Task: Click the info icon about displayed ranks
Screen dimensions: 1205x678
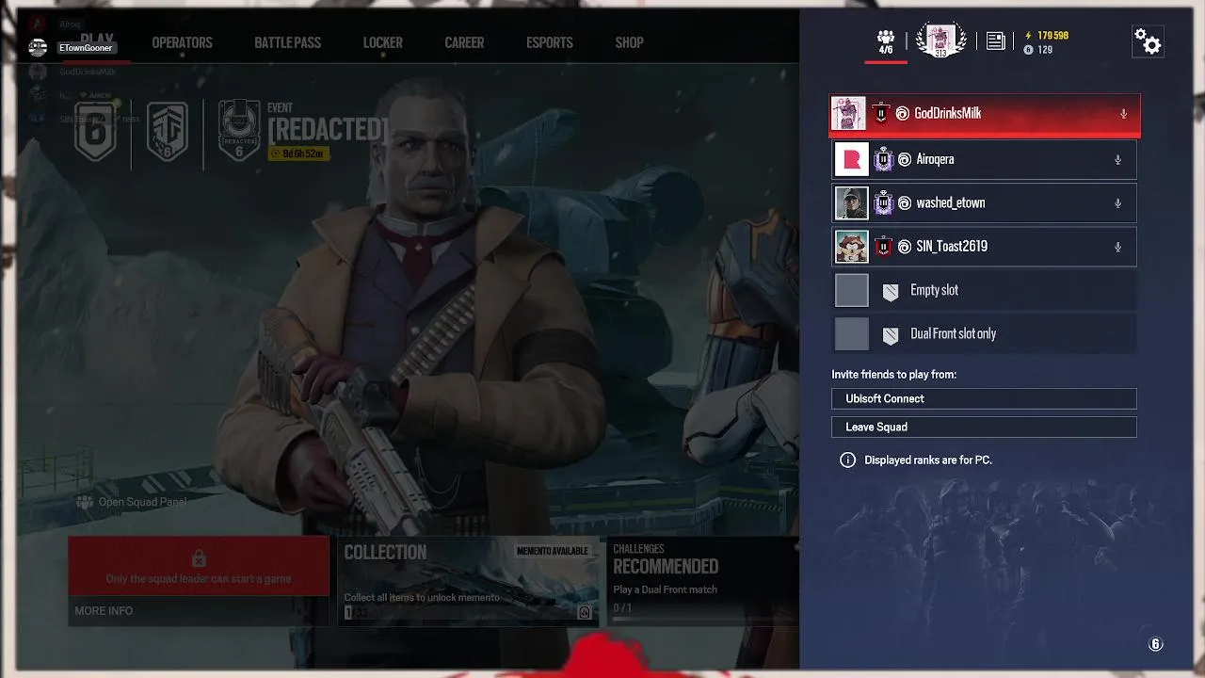Action: (x=847, y=460)
